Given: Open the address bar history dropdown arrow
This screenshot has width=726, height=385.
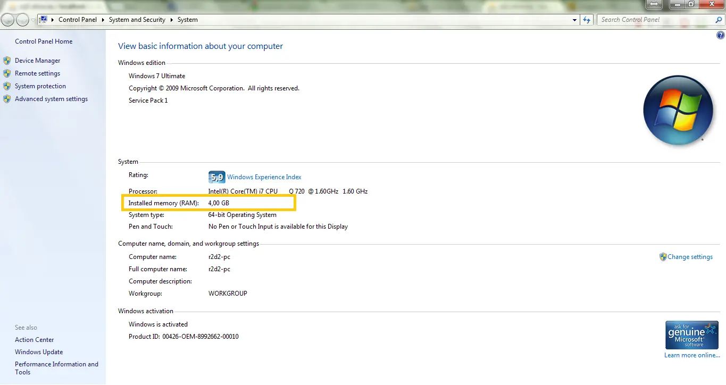Looking at the screenshot, I should pos(574,20).
